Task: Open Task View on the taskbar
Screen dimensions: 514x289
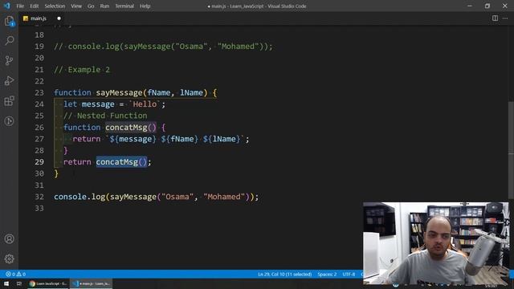Action: click(19, 283)
